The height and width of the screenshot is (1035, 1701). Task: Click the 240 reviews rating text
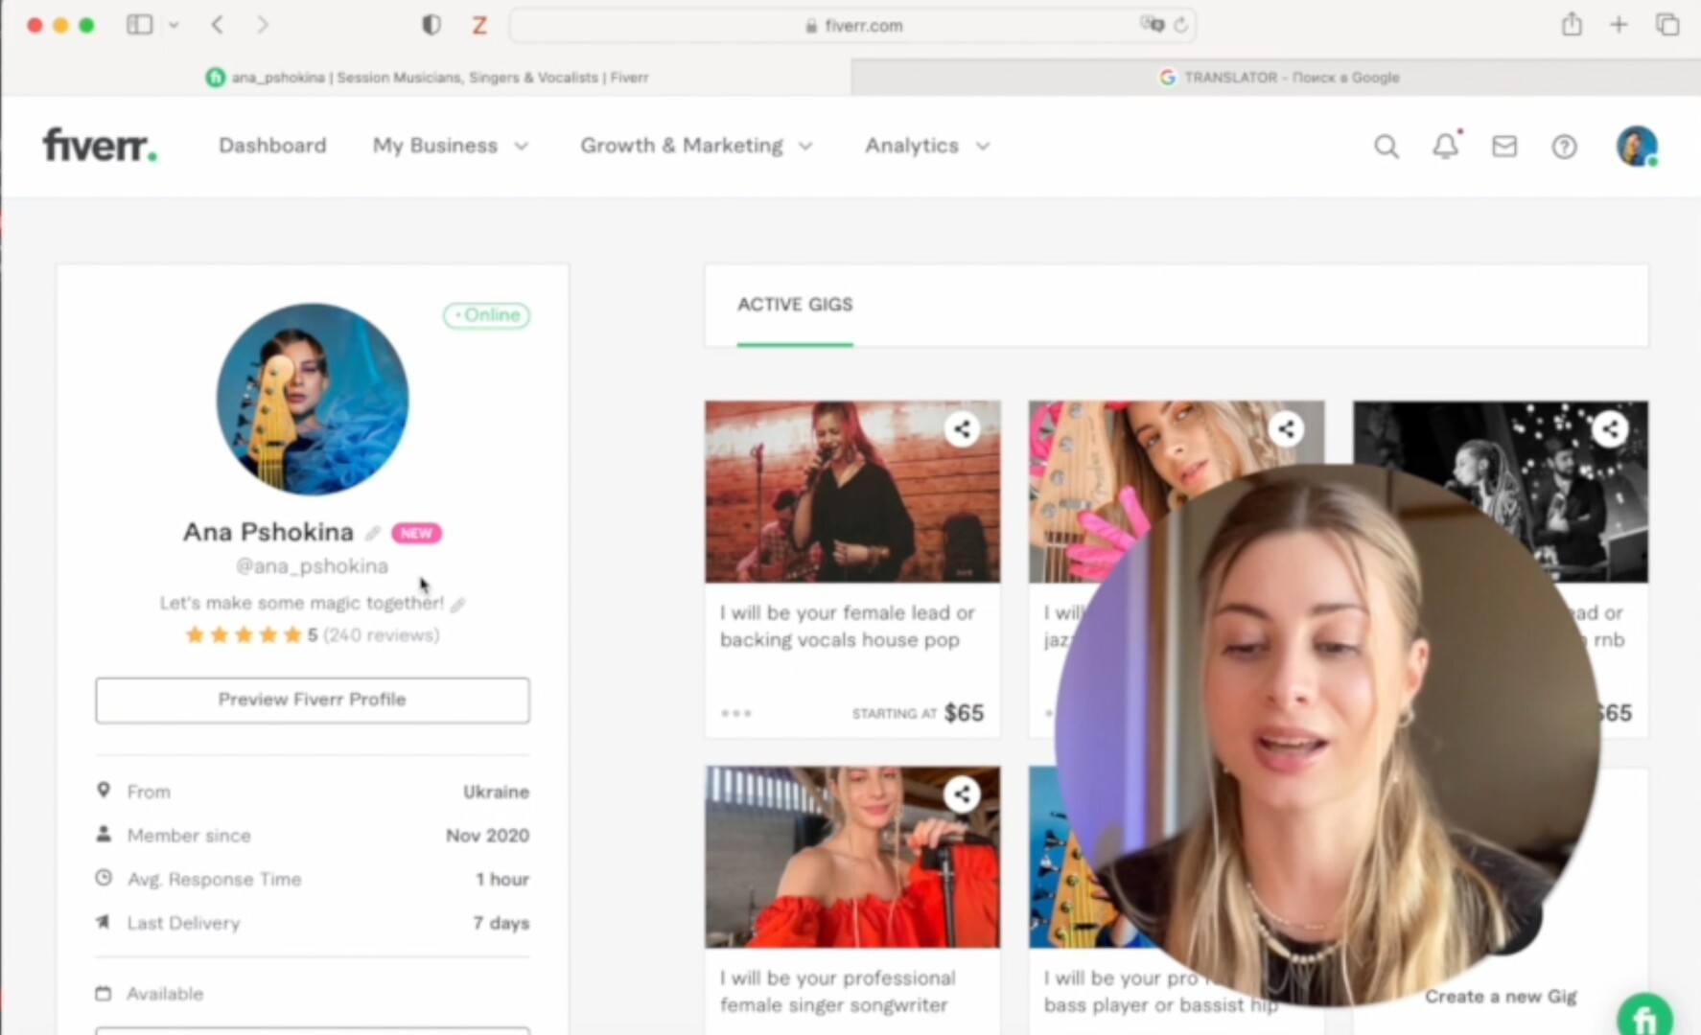tap(381, 635)
